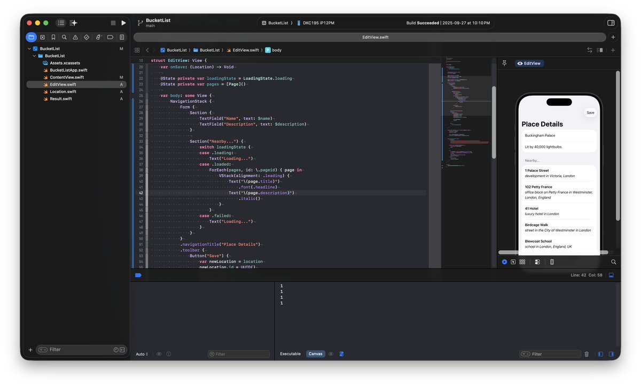
Task: Choose the DKC195 iP12PM run destination
Action: point(316,23)
